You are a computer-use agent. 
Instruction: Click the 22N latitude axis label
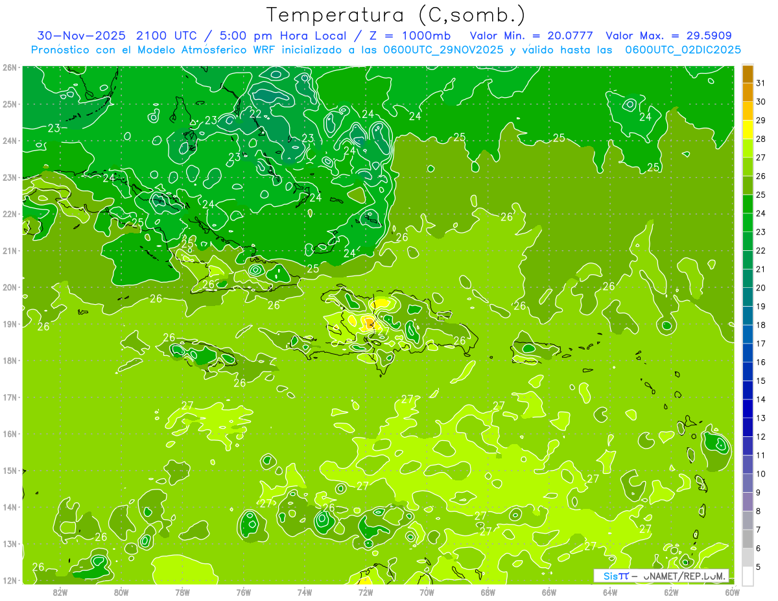pyautogui.click(x=10, y=214)
